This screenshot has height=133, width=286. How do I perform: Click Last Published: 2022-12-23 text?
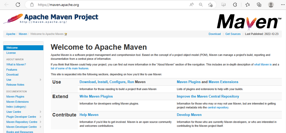pos(262,34)
